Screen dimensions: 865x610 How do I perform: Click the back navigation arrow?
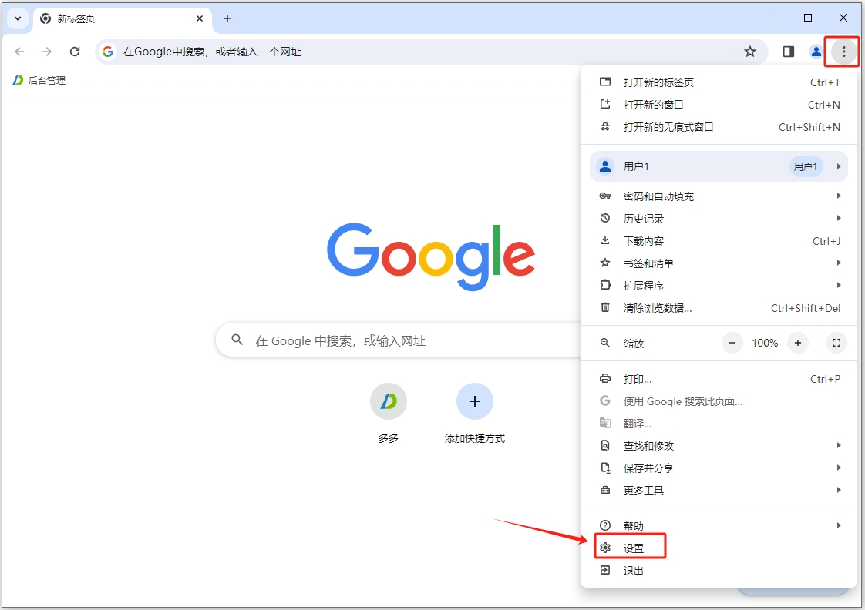coord(19,52)
